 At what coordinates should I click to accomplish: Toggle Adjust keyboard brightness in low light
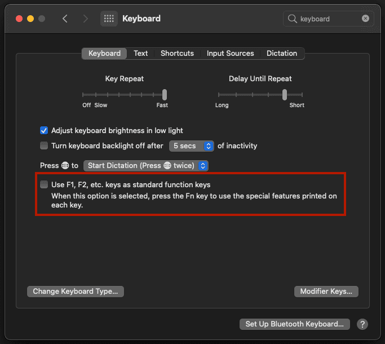coord(44,130)
